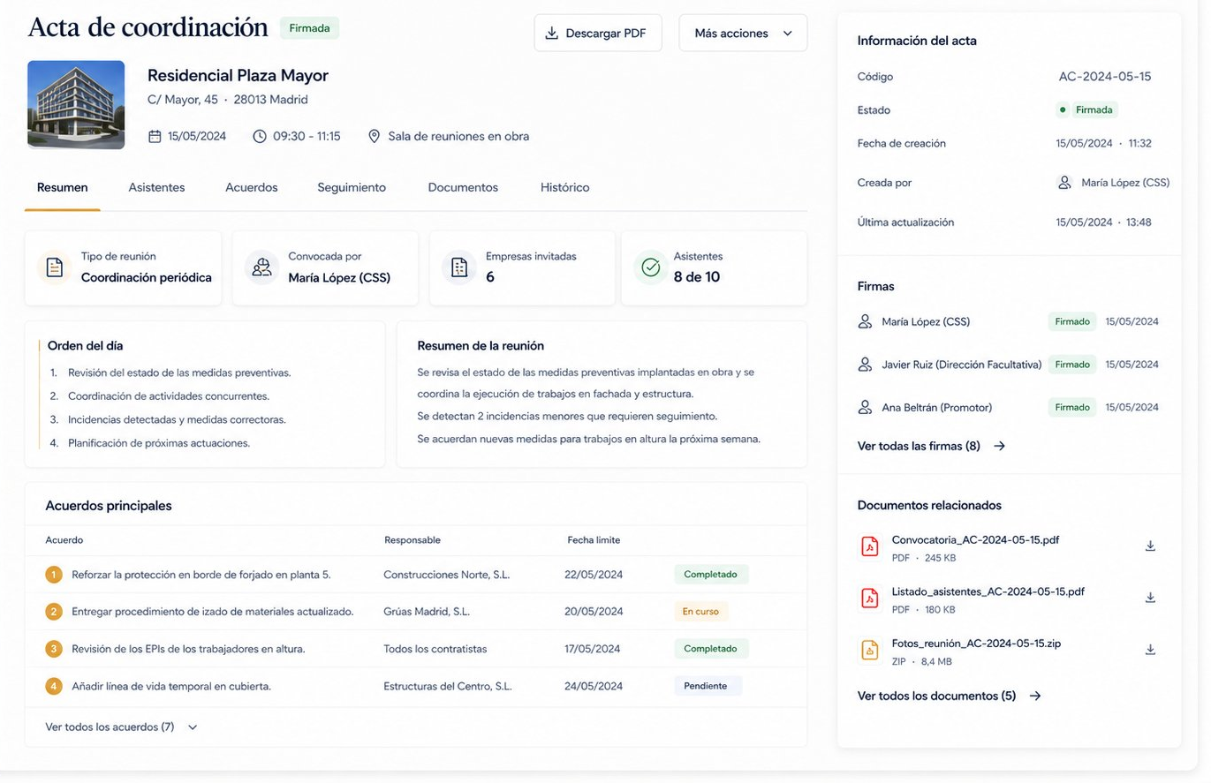Click the Convocada por people icon
1211x783 pixels.
(x=261, y=267)
